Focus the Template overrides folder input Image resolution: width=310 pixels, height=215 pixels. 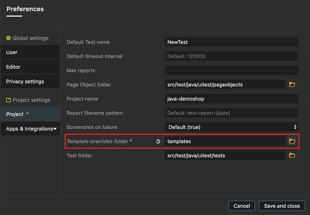[x=225, y=141]
